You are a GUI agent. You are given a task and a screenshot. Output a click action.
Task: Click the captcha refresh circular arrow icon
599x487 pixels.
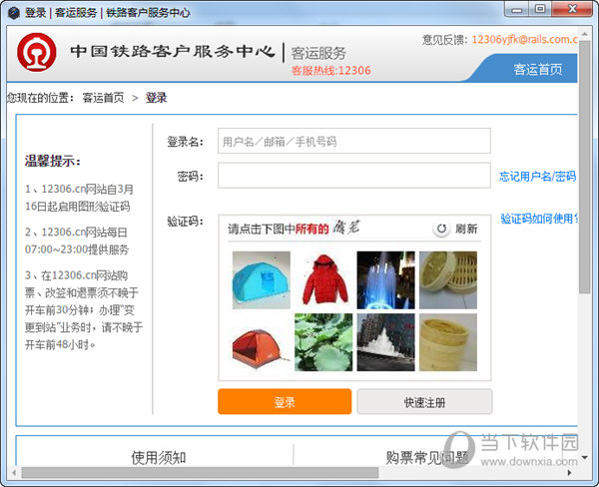tap(441, 229)
